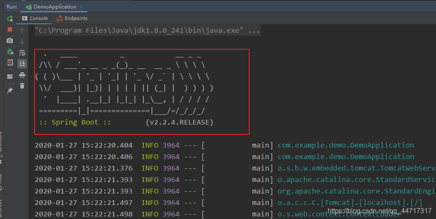Click the Console tab's terminal icon
This screenshot has width=436, height=219.
coord(25,18)
